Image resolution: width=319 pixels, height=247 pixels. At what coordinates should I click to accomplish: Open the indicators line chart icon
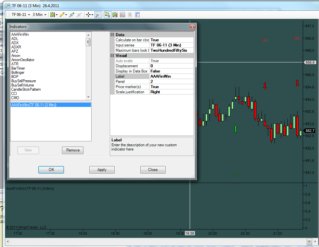(x=122, y=15)
